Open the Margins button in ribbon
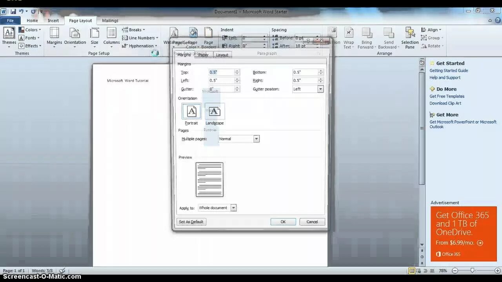 (x=54, y=38)
